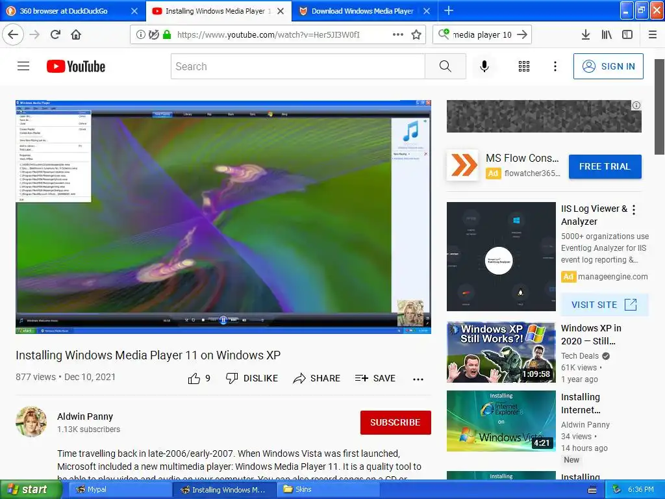The height and width of the screenshot is (499, 665).
Task: Click the tracking protection shield icon
Action: tap(154, 34)
